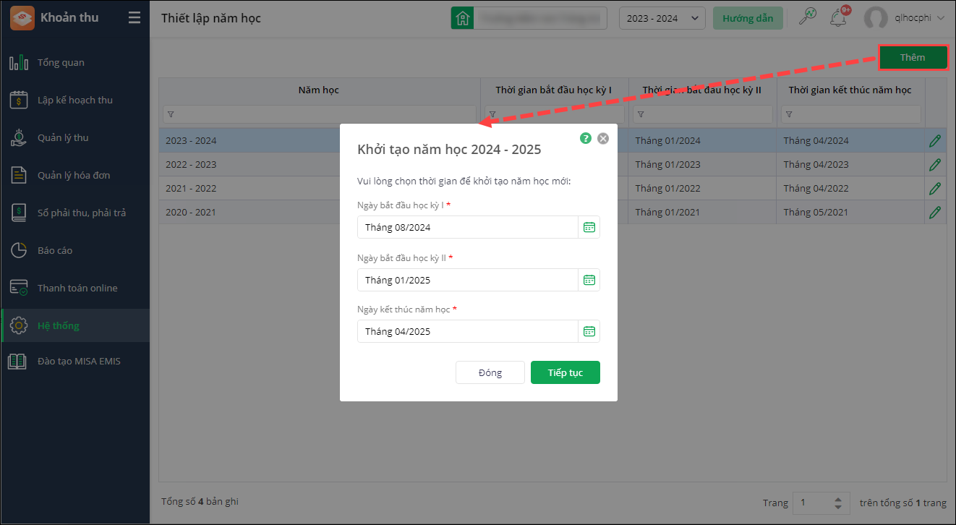This screenshot has width=956, height=525.
Task: Click the Đóng button
Action: coord(490,372)
